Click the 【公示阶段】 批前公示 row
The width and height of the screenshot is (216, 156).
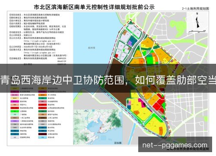pos(21,35)
